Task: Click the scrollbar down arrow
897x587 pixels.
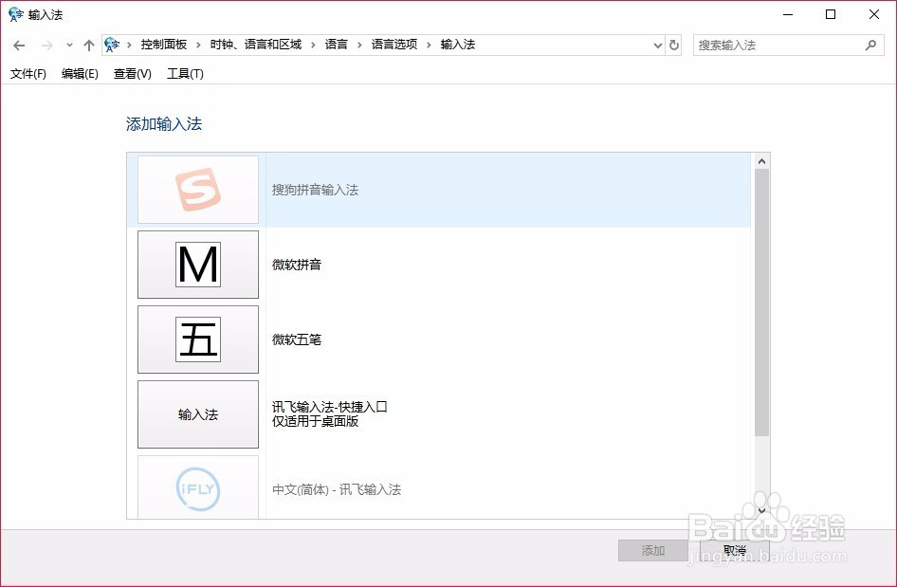Action: pyautogui.click(x=761, y=510)
